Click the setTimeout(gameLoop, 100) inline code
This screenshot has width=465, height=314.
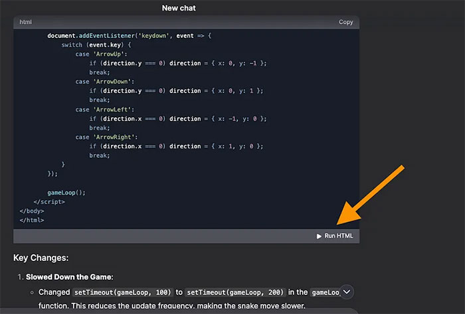[123, 292]
